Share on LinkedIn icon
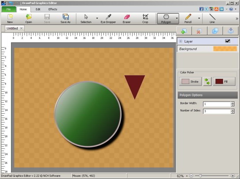Screen dimensions: 240x179 click(x=222, y=9)
